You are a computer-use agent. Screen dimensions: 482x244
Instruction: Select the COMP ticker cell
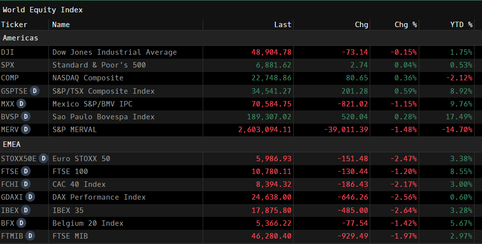pyautogui.click(x=24, y=78)
